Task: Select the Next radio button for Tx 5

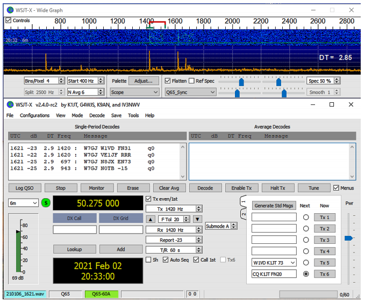Action: (x=305, y=263)
